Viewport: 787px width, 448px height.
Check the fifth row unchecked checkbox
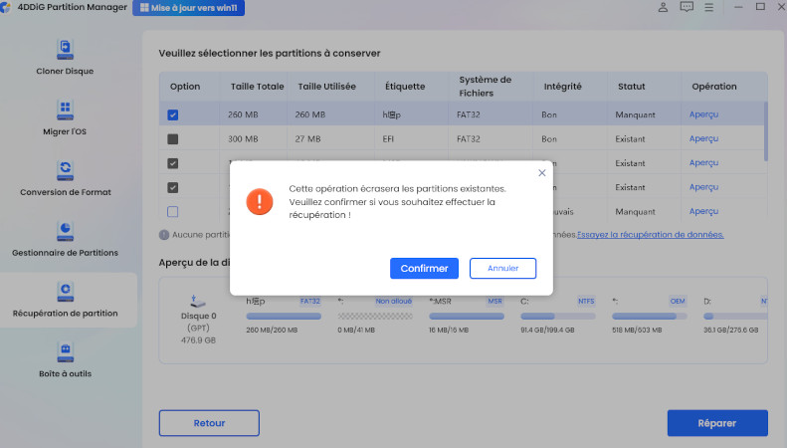pyautogui.click(x=173, y=211)
